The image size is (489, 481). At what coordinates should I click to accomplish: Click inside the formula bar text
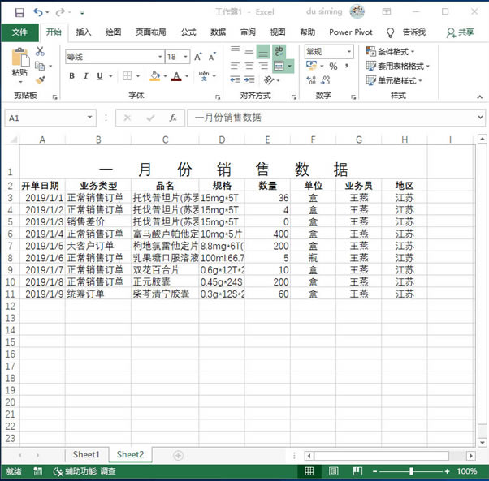coord(227,118)
